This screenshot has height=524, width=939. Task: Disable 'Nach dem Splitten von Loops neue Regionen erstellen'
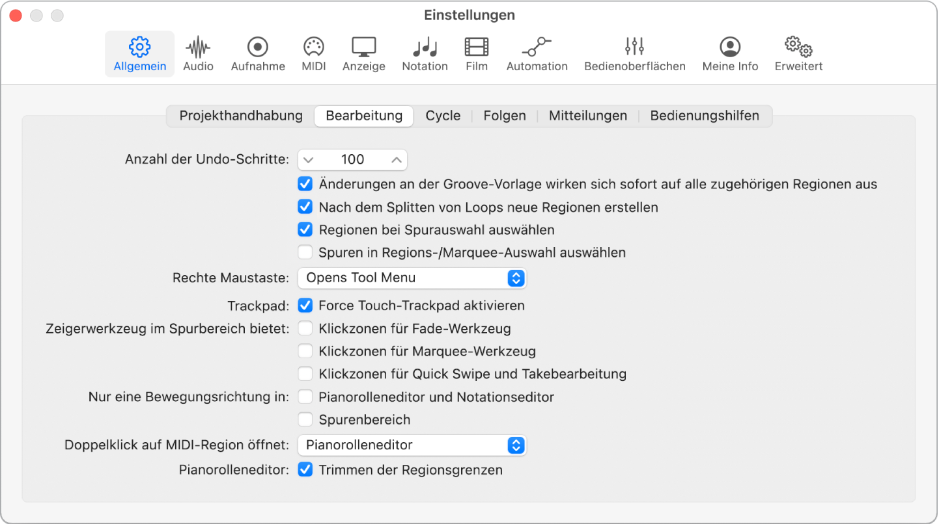(305, 207)
